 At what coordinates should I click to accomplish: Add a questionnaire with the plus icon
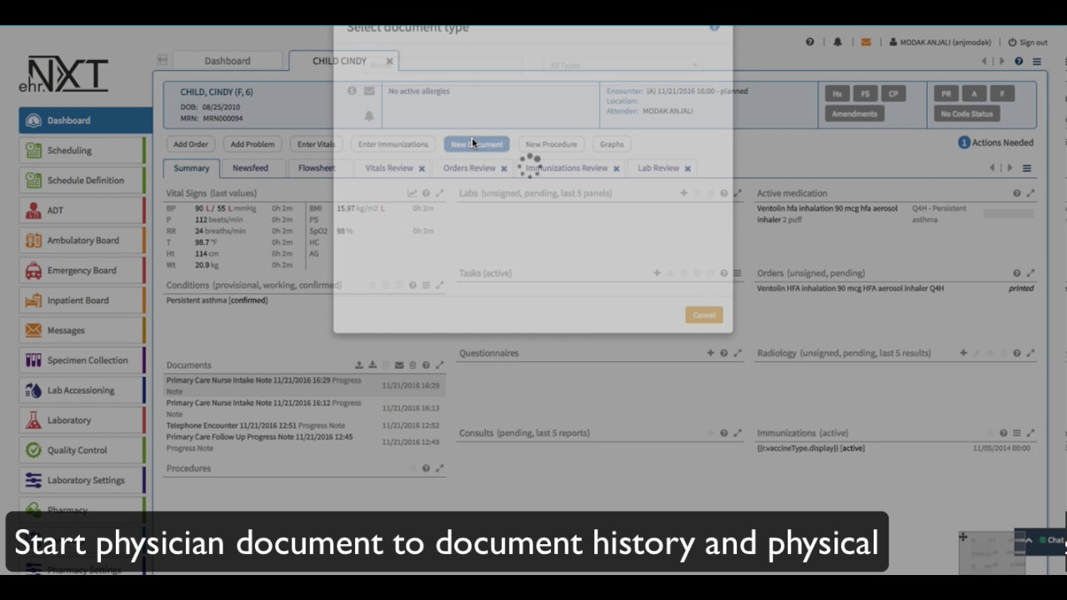[x=710, y=353]
